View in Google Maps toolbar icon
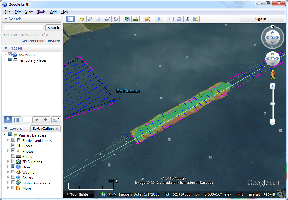The image size is (288, 200). click(x=187, y=19)
